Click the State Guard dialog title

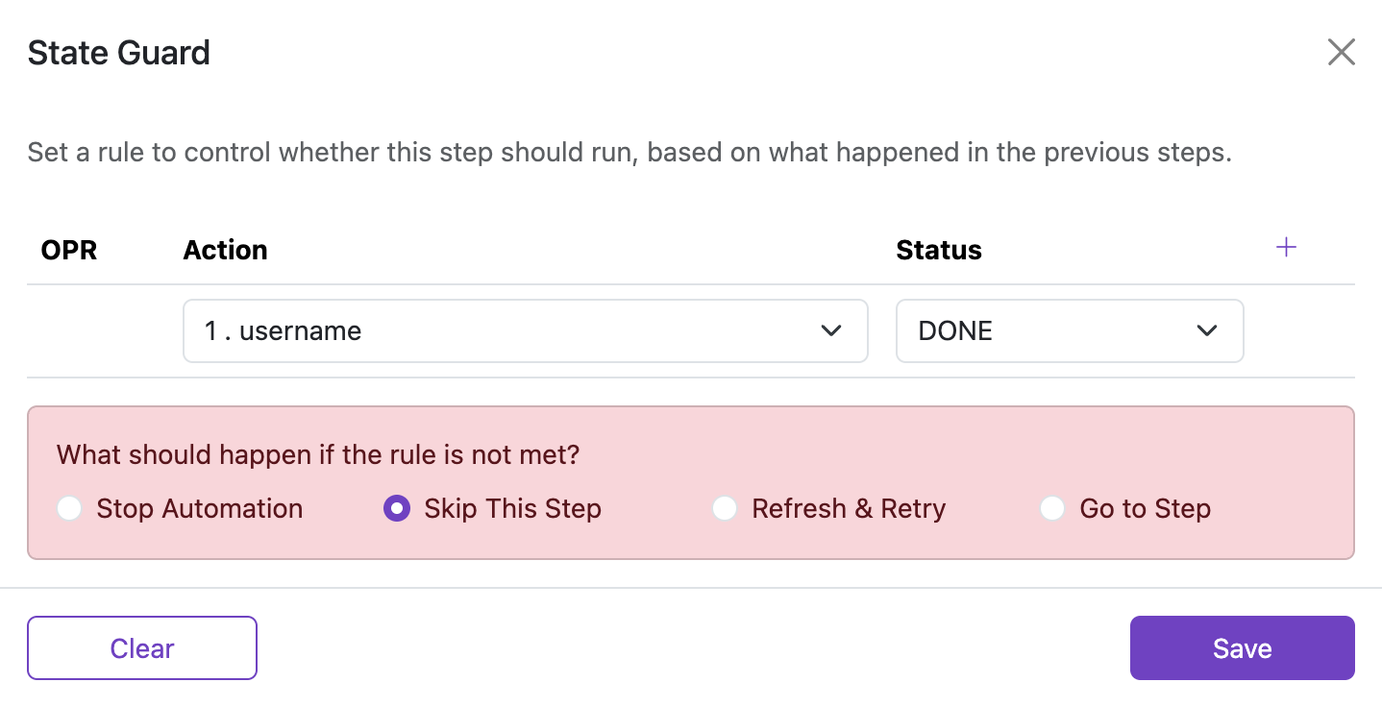coord(118,53)
